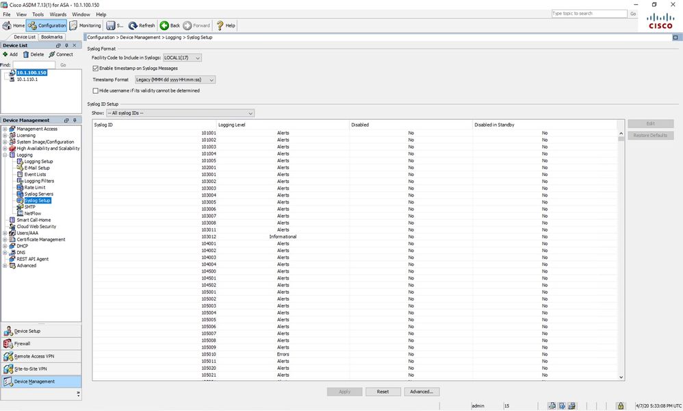Open the Timestamp Format dropdown

click(x=175, y=79)
